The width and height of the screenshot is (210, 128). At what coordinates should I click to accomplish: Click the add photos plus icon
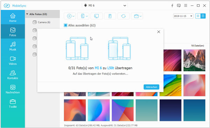69,16
